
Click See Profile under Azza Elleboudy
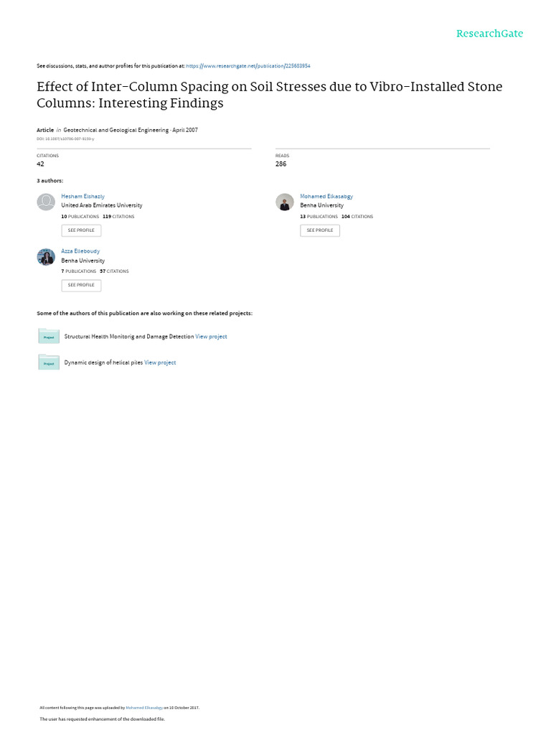pyautogui.click(x=81, y=285)
